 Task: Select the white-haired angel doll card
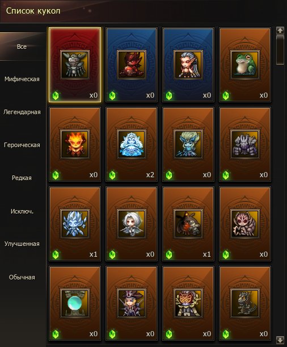[x=132, y=224]
